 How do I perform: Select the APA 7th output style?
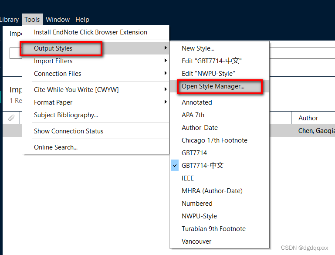point(220,115)
